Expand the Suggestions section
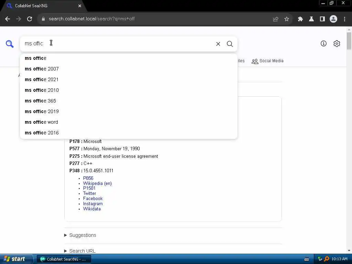 (x=80, y=235)
